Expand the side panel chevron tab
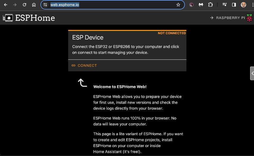The height and width of the screenshot is (156, 254). [x=252, y=73]
